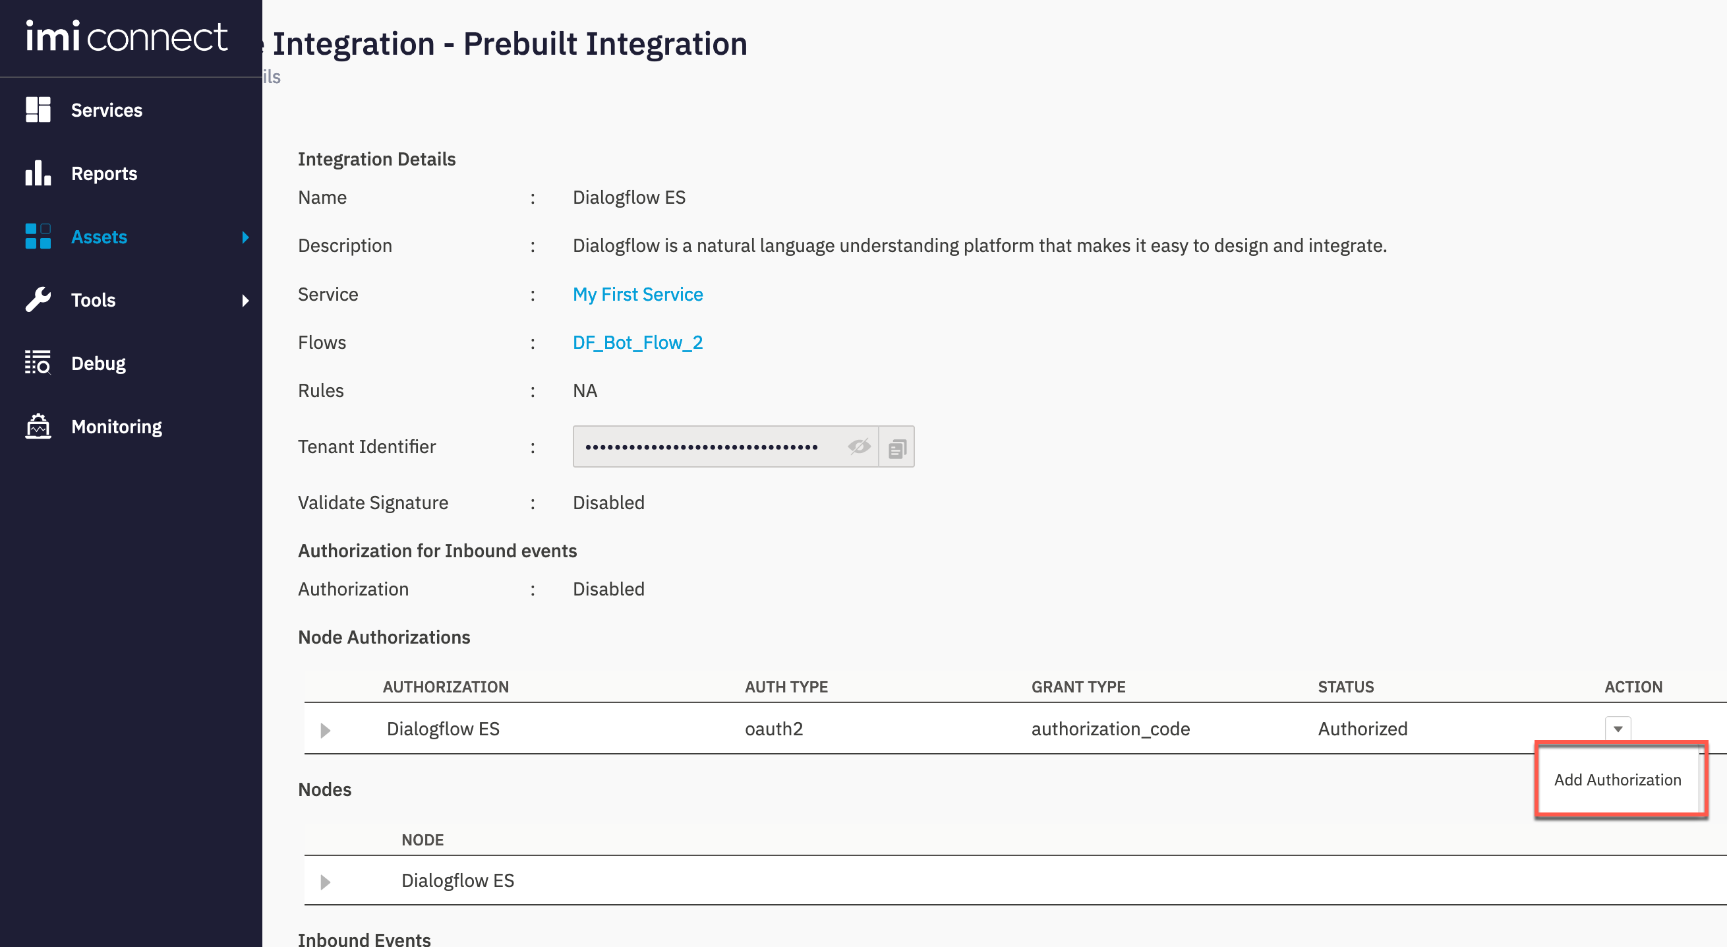1727x947 pixels.
Task: Click Dialogflow ES in authorizations table
Action: [443, 728]
